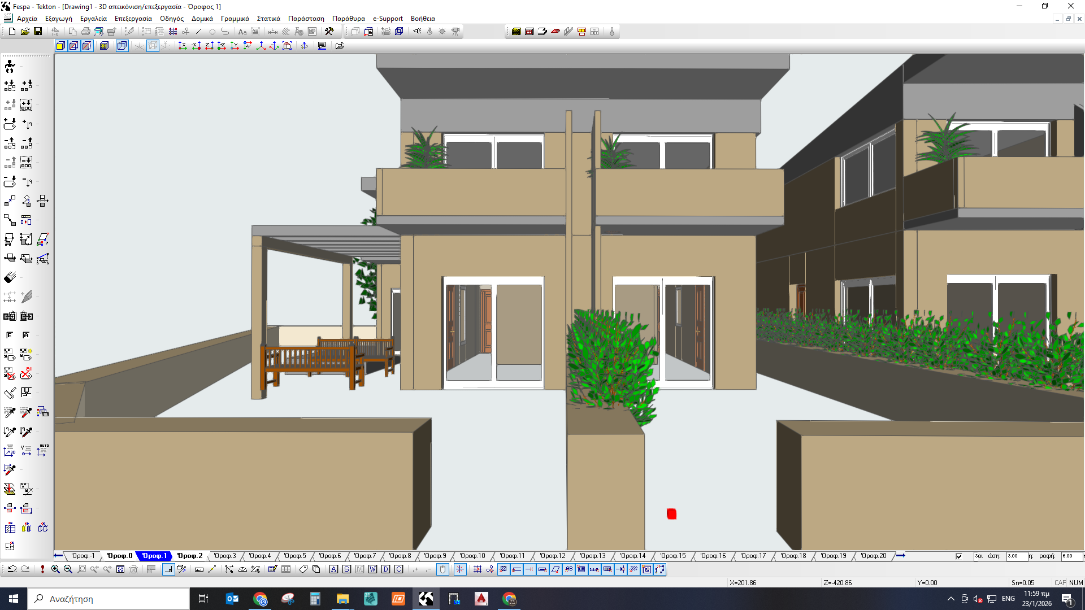Click the walking person tool in left toolbar
1085x610 pixels.
[10, 67]
